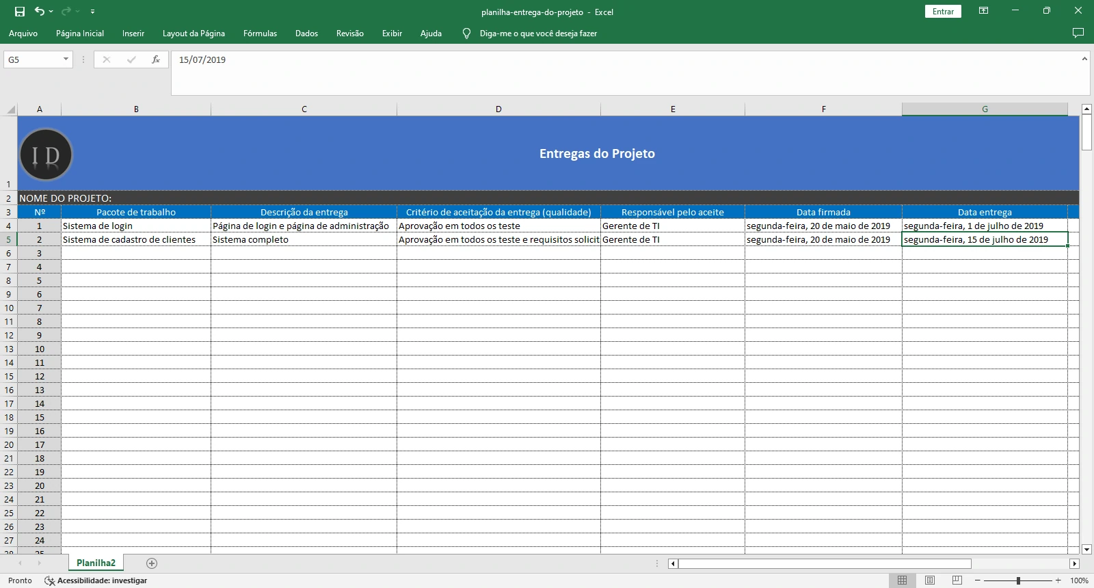Click the zoom out minus button
The width and height of the screenshot is (1094, 588).
(978, 580)
